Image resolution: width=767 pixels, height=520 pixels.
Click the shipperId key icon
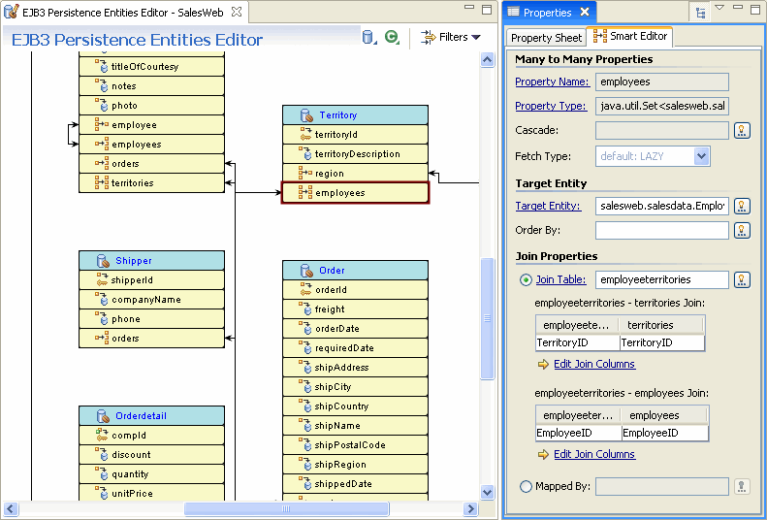pyautogui.click(x=102, y=279)
